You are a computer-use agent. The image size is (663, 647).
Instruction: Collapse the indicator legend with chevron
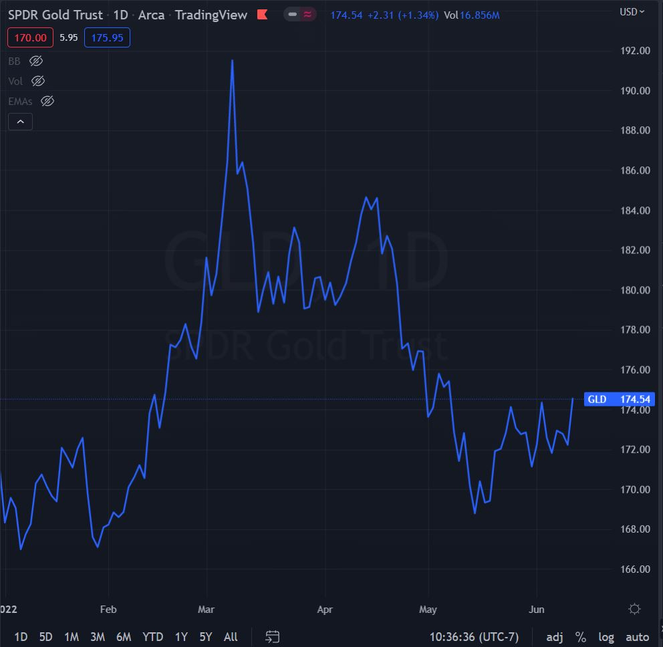20,122
